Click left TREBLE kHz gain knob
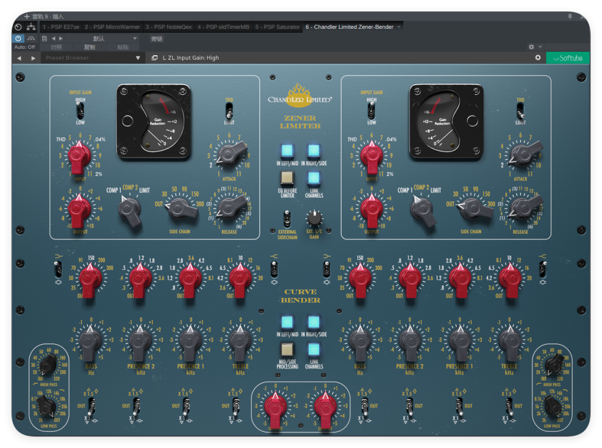Image resolution: width=602 pixels, height=448 pixels. [240, 341]
